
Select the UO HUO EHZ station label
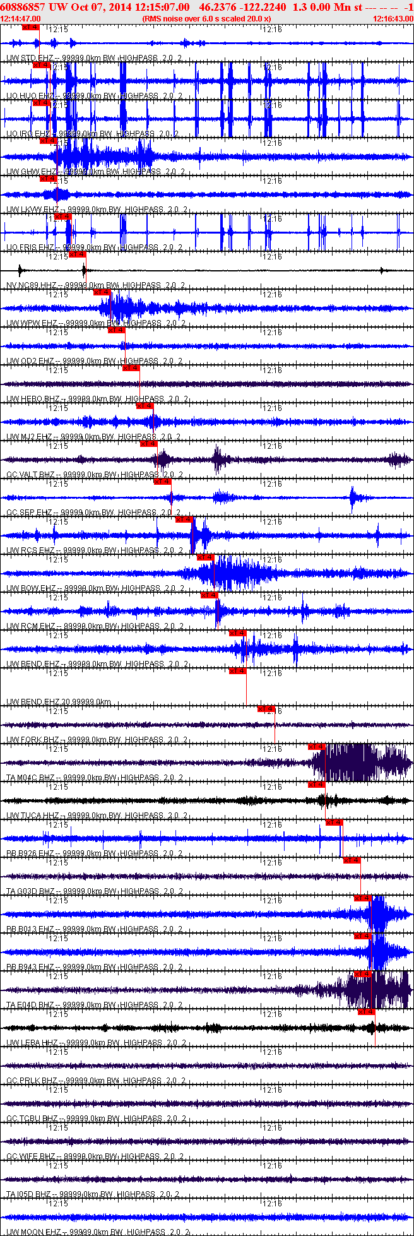point(95,96)
